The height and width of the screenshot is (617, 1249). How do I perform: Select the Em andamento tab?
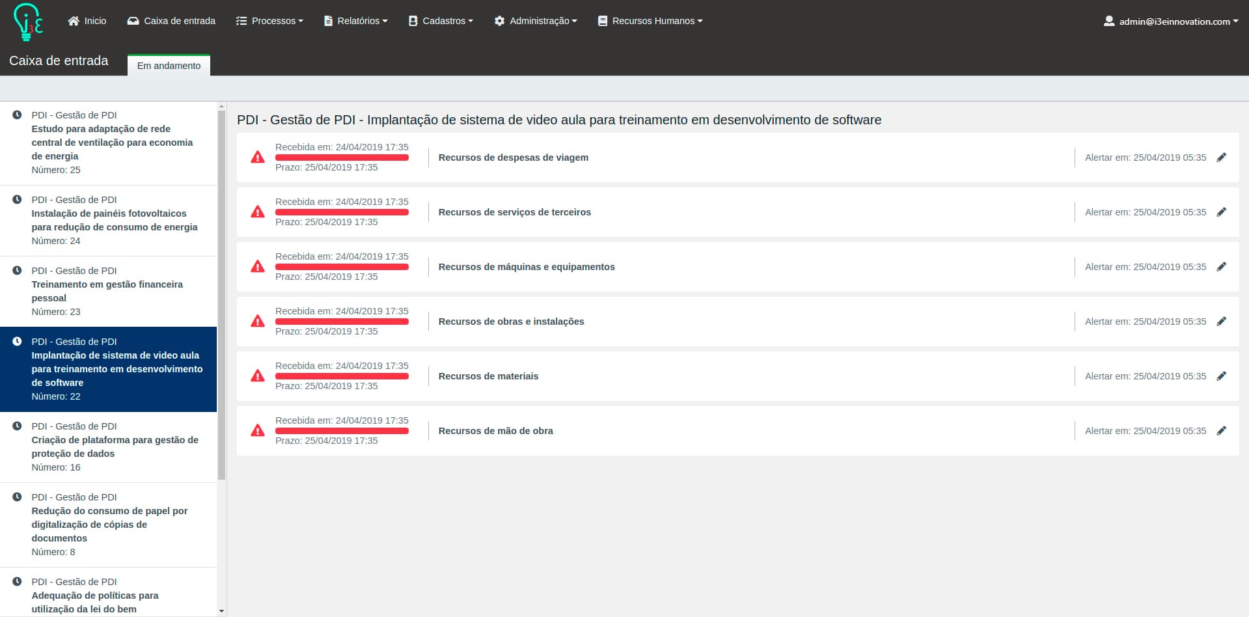169,65
